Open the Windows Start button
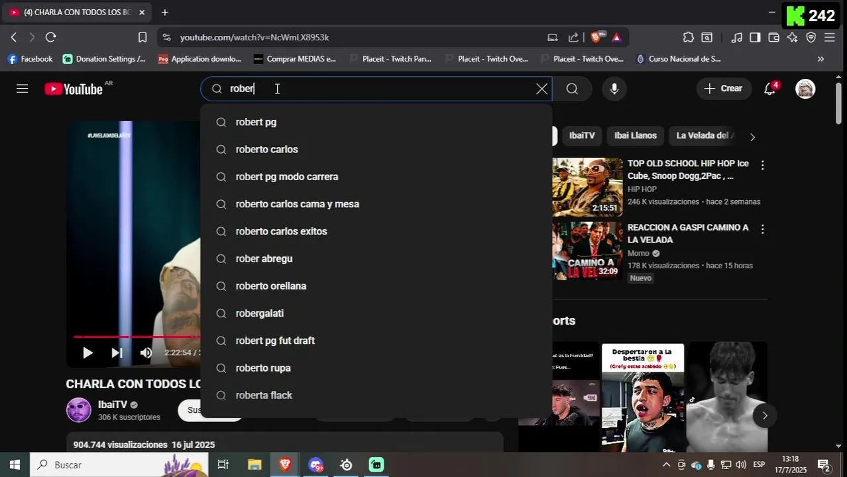 point(15,465)
